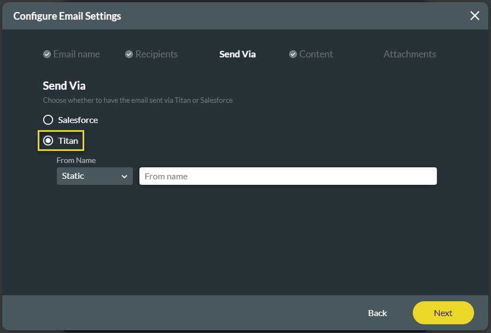Screen dimensions: 491x333
Task: Click the Titan option label
Action: [68, 141]
